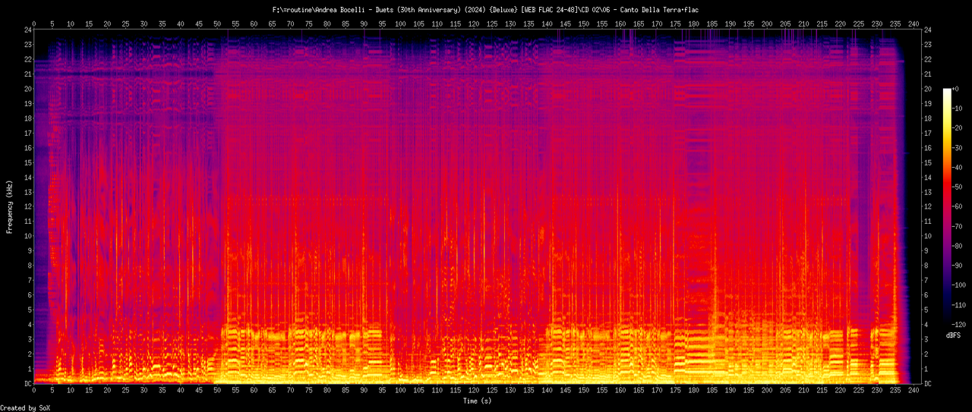Select the "-30" value on the dBFS scale
972x412 pixels.
click(x=958, y=148)
